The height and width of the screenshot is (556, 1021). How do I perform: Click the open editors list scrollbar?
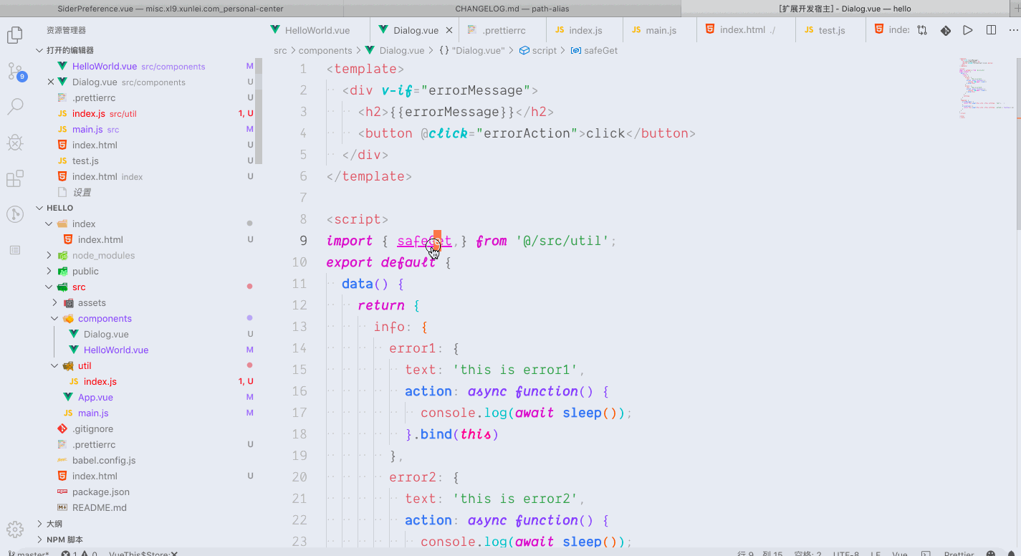click(x=259, y=111)
